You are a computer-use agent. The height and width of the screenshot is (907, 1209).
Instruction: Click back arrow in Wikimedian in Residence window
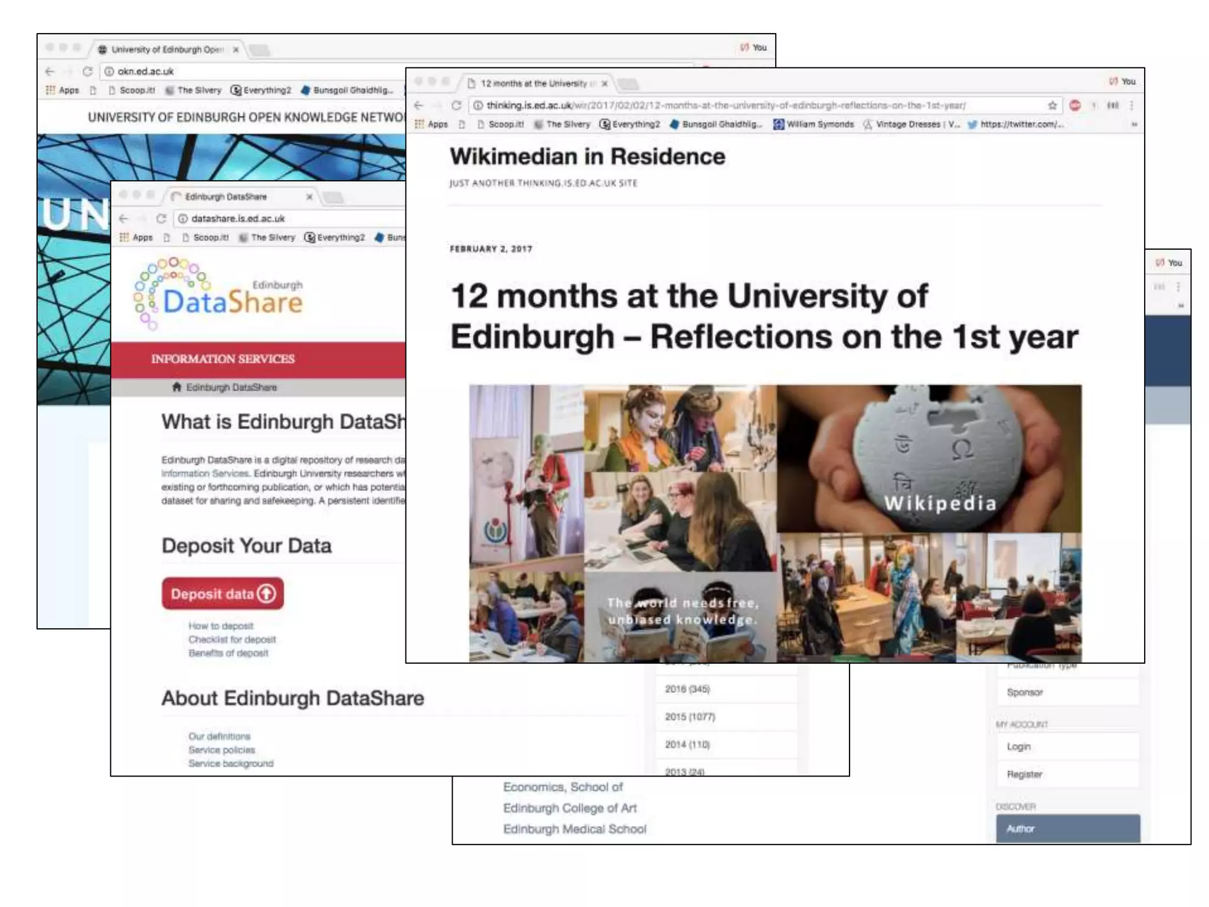pyautogui.click(x=419, y=105)
